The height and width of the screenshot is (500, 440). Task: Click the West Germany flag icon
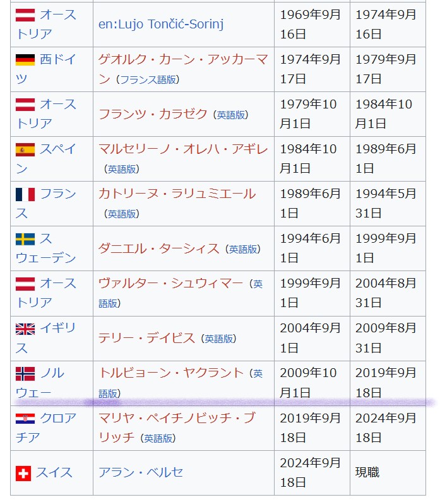tap(25, 60)
